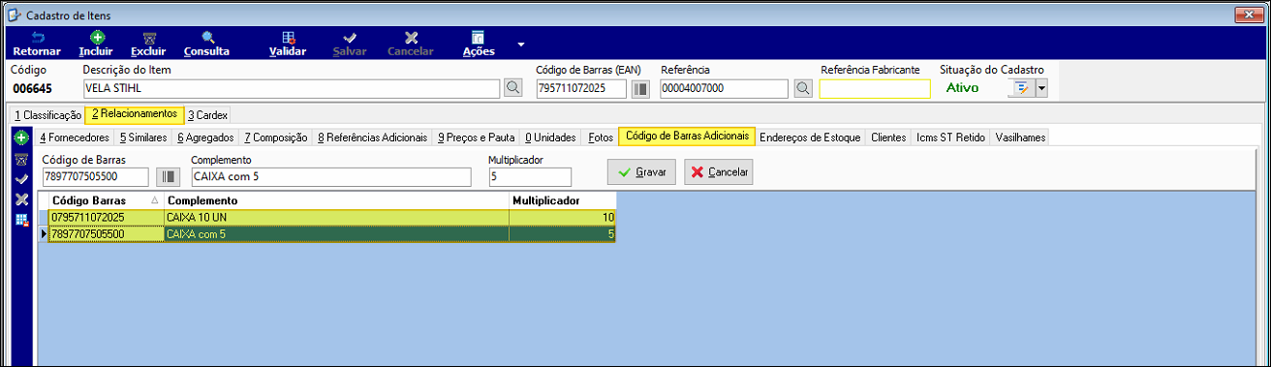Click barcode icon next to EAN field
The width and height of the screenshot is (1271, 367).
640,88
